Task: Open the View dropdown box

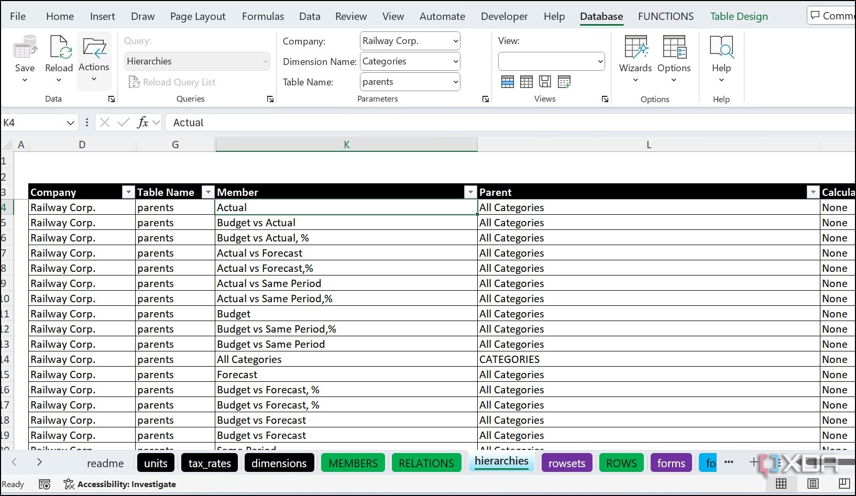Action: (x=551, y=61)
